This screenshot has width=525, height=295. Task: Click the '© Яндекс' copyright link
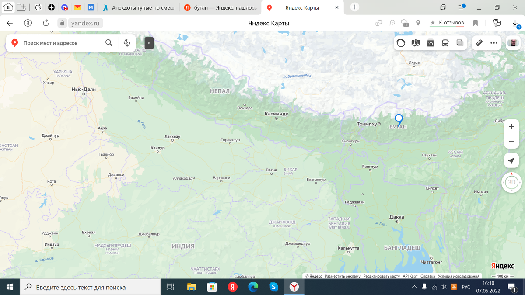(x=314, y=276)
